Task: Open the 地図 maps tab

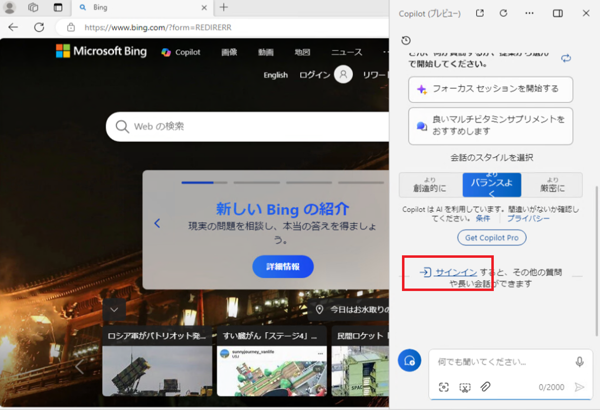Action: (302, 52)
